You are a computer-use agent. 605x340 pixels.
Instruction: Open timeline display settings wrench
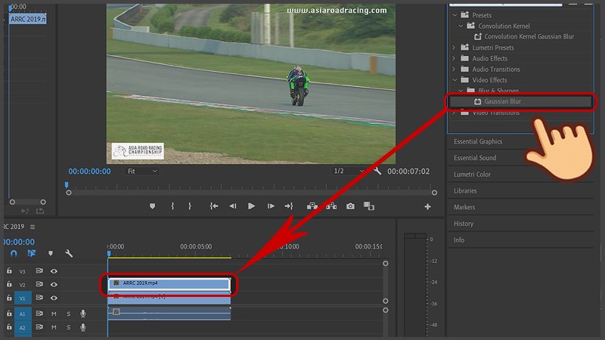tap(69, 253)
